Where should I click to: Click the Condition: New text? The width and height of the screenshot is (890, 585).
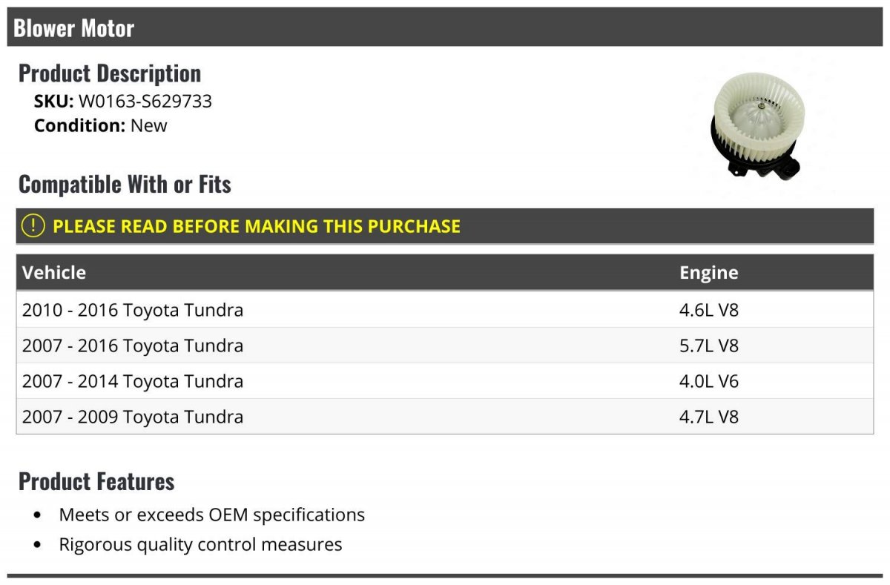pyautogui.click(x=101, y=125)
